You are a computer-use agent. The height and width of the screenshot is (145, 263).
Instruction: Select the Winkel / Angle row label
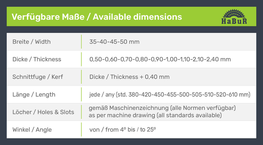click(32, 130)
